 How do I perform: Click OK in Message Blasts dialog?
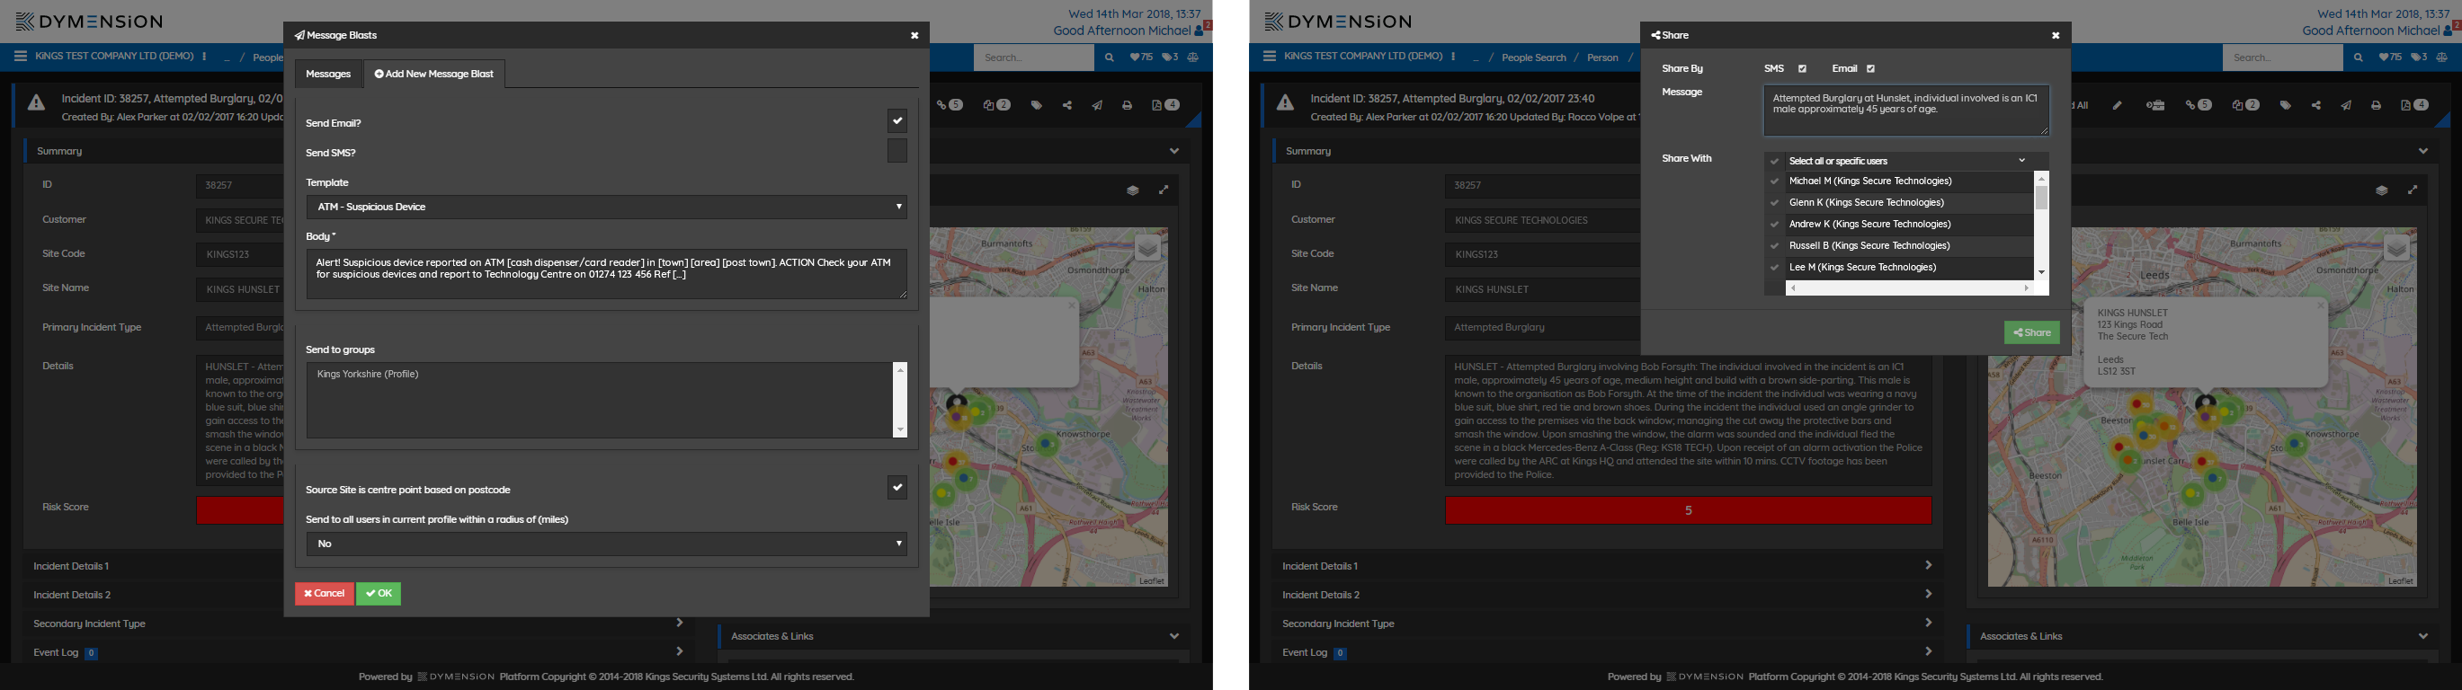coord(379,594)
